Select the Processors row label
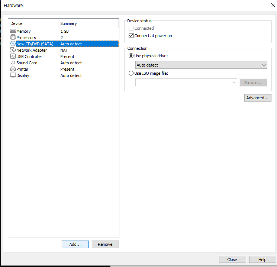This screenshot has height=267, width=277. (26, 38)
